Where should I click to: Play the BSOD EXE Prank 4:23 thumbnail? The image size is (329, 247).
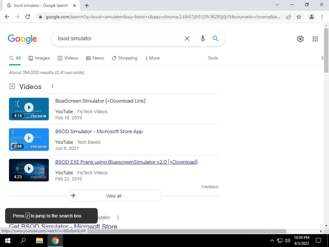(29, 170)
